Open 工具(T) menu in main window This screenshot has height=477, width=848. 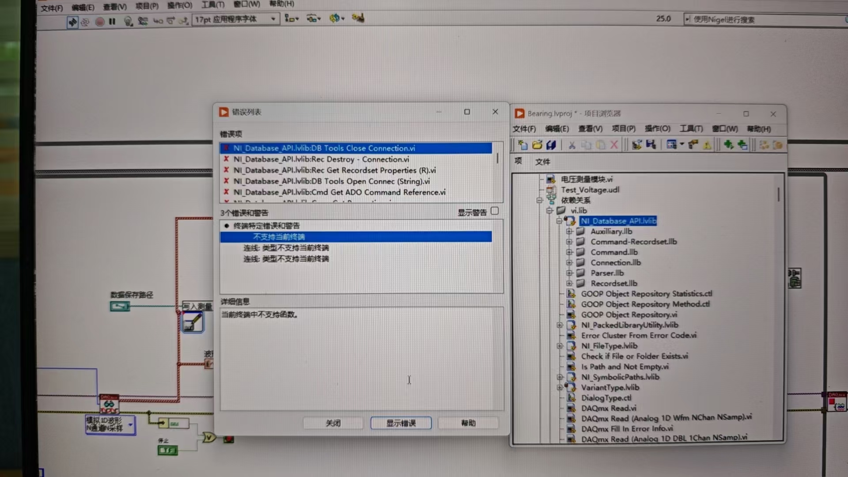212,5
